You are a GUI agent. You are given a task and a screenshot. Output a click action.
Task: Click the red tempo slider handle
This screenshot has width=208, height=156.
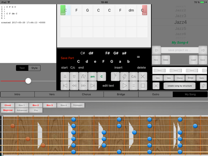(28, 81)
